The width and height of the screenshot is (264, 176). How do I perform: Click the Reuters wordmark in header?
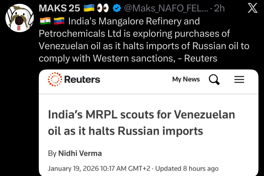click(82, 80)
